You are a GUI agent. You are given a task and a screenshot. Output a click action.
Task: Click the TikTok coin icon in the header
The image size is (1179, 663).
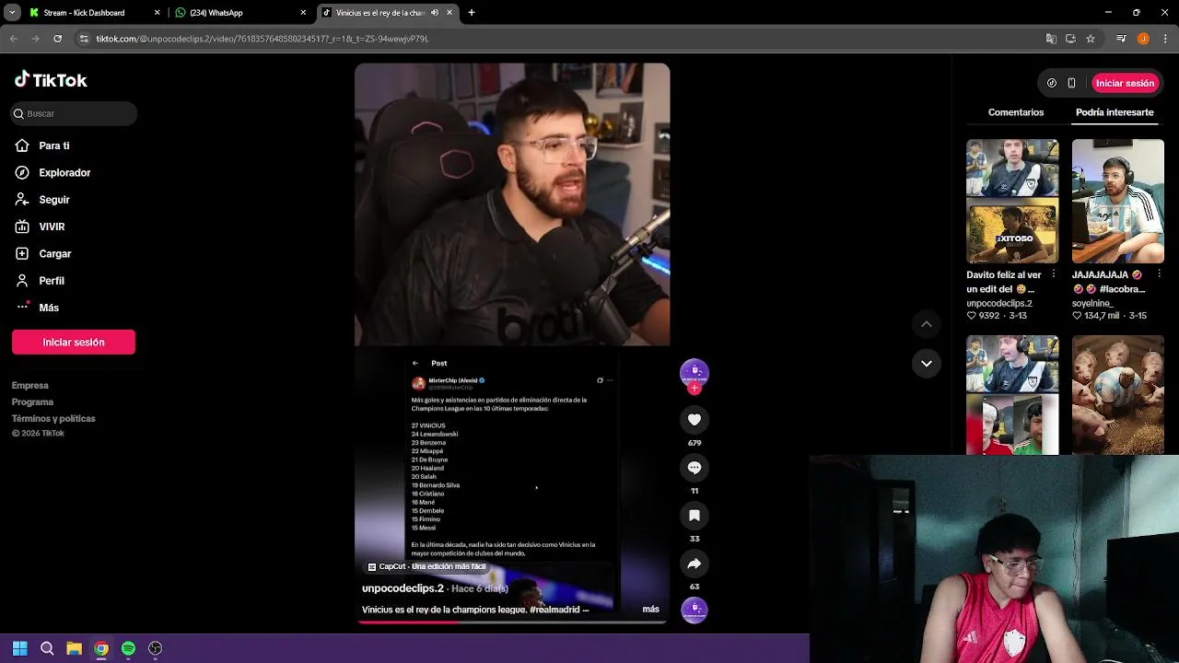pyautogui.click(x=1052, y=83)
